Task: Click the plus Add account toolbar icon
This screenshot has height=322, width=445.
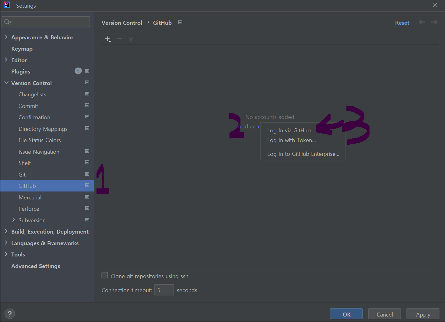Action: (108, 39)
